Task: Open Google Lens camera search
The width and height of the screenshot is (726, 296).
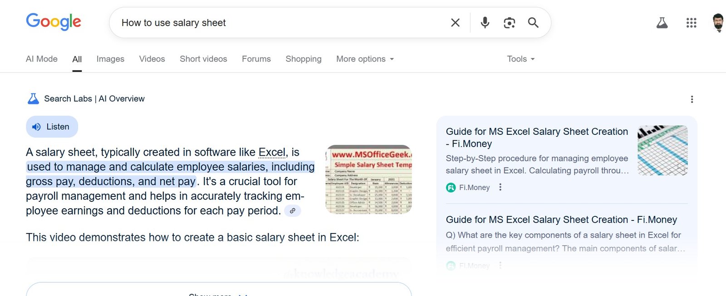Action: pos(509,22)
